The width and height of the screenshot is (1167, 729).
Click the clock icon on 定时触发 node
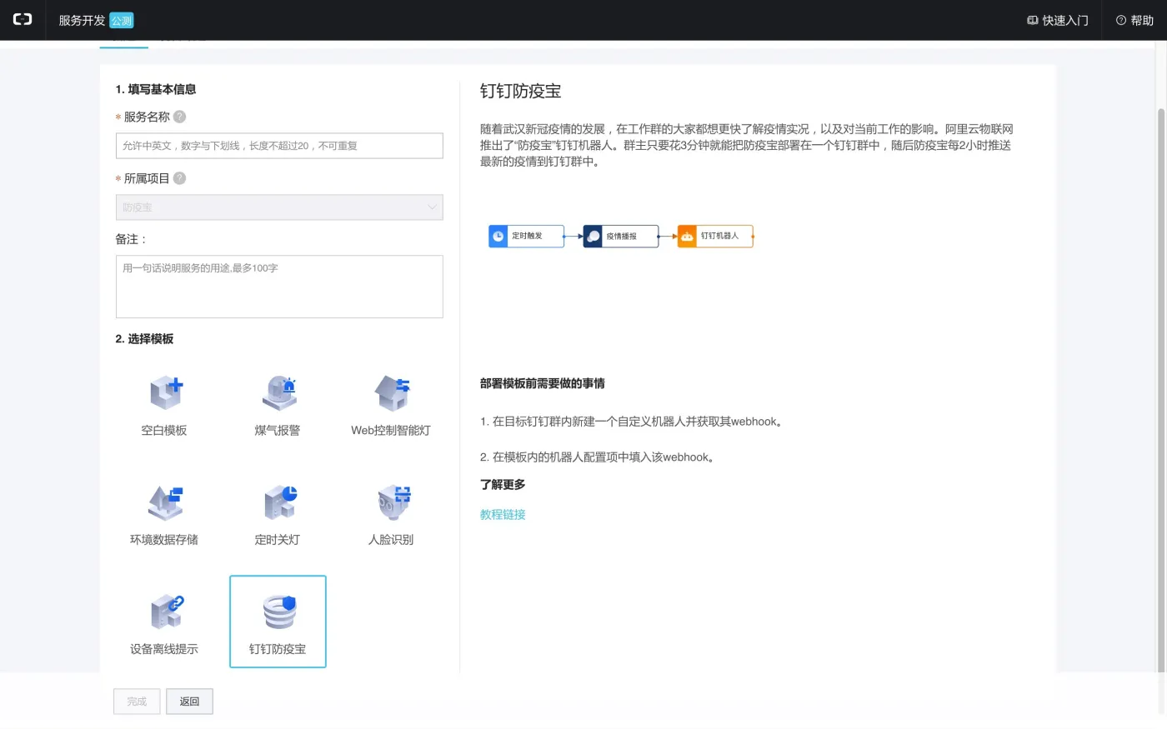click(498, 237)
